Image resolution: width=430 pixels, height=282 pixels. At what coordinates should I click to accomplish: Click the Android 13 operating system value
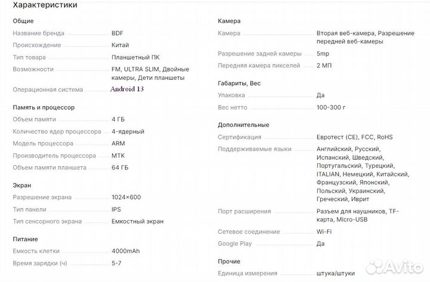(x=127, y=89)
